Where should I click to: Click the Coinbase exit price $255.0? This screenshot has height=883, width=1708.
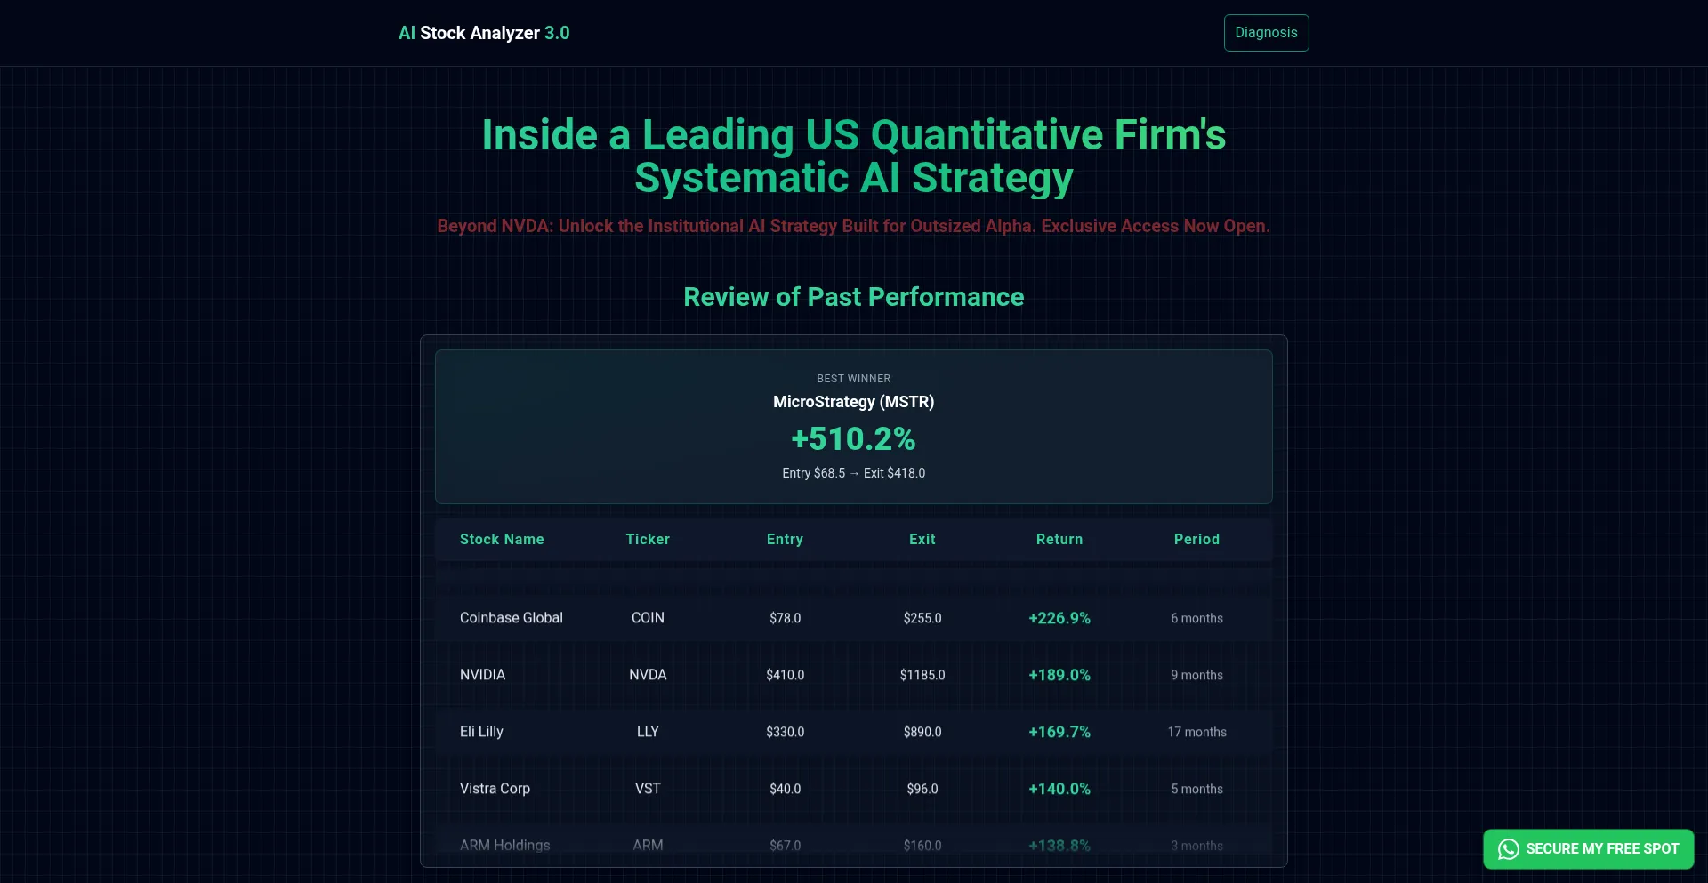pyautogui.click(x=922, y=618)
